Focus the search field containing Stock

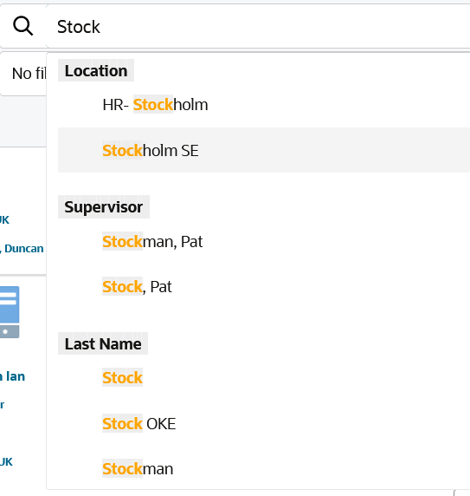click(258, 27)
